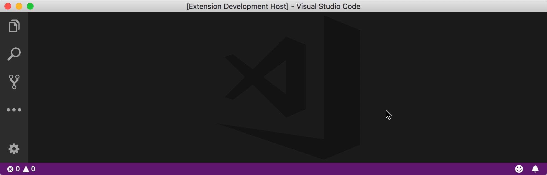Close the window with red button
Screen dimensions: 547x175
8,6
